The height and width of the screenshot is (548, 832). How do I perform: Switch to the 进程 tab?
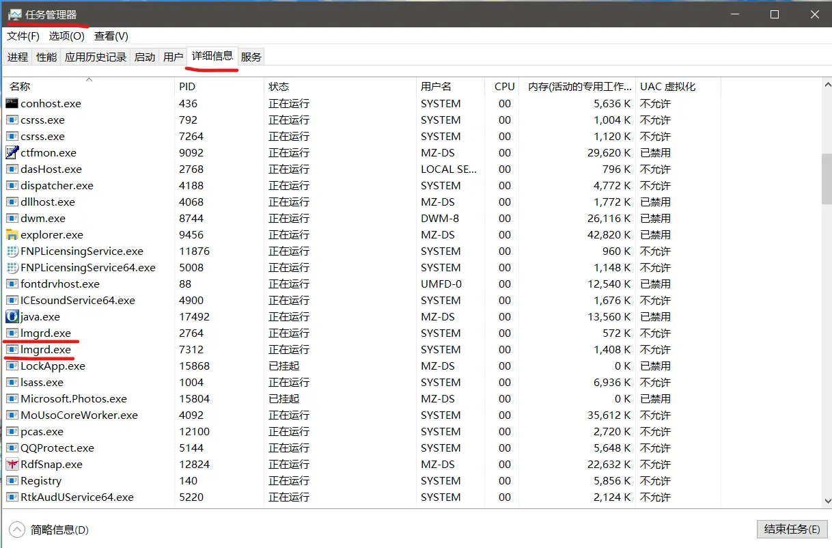pos(18,57)
